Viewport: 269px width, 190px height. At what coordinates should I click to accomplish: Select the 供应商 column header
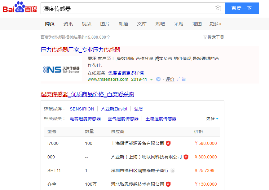pos(117,132)
